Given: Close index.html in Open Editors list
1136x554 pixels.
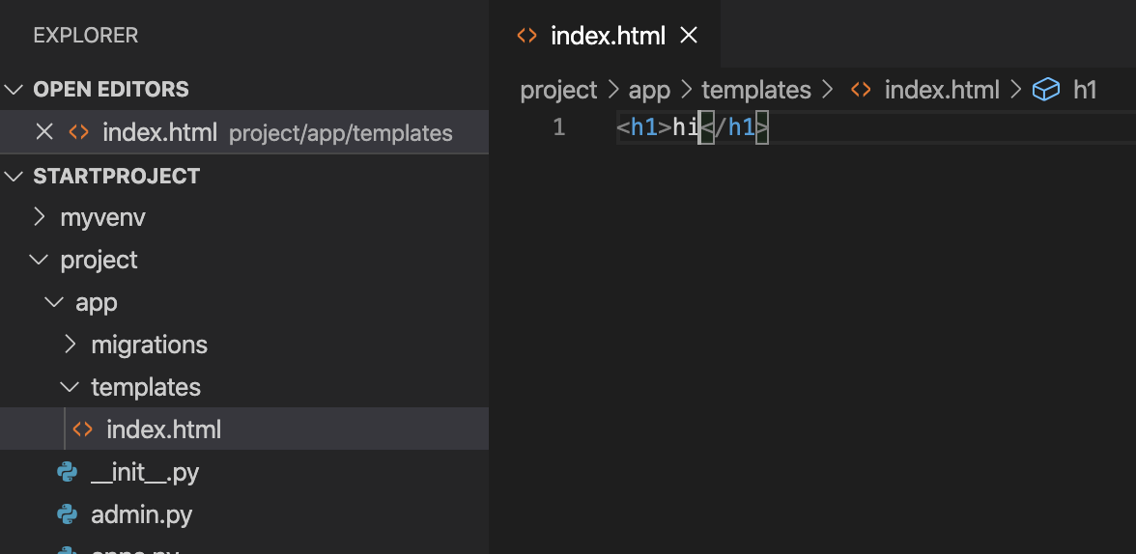Looking at the screenshot, I should (44, 132).
